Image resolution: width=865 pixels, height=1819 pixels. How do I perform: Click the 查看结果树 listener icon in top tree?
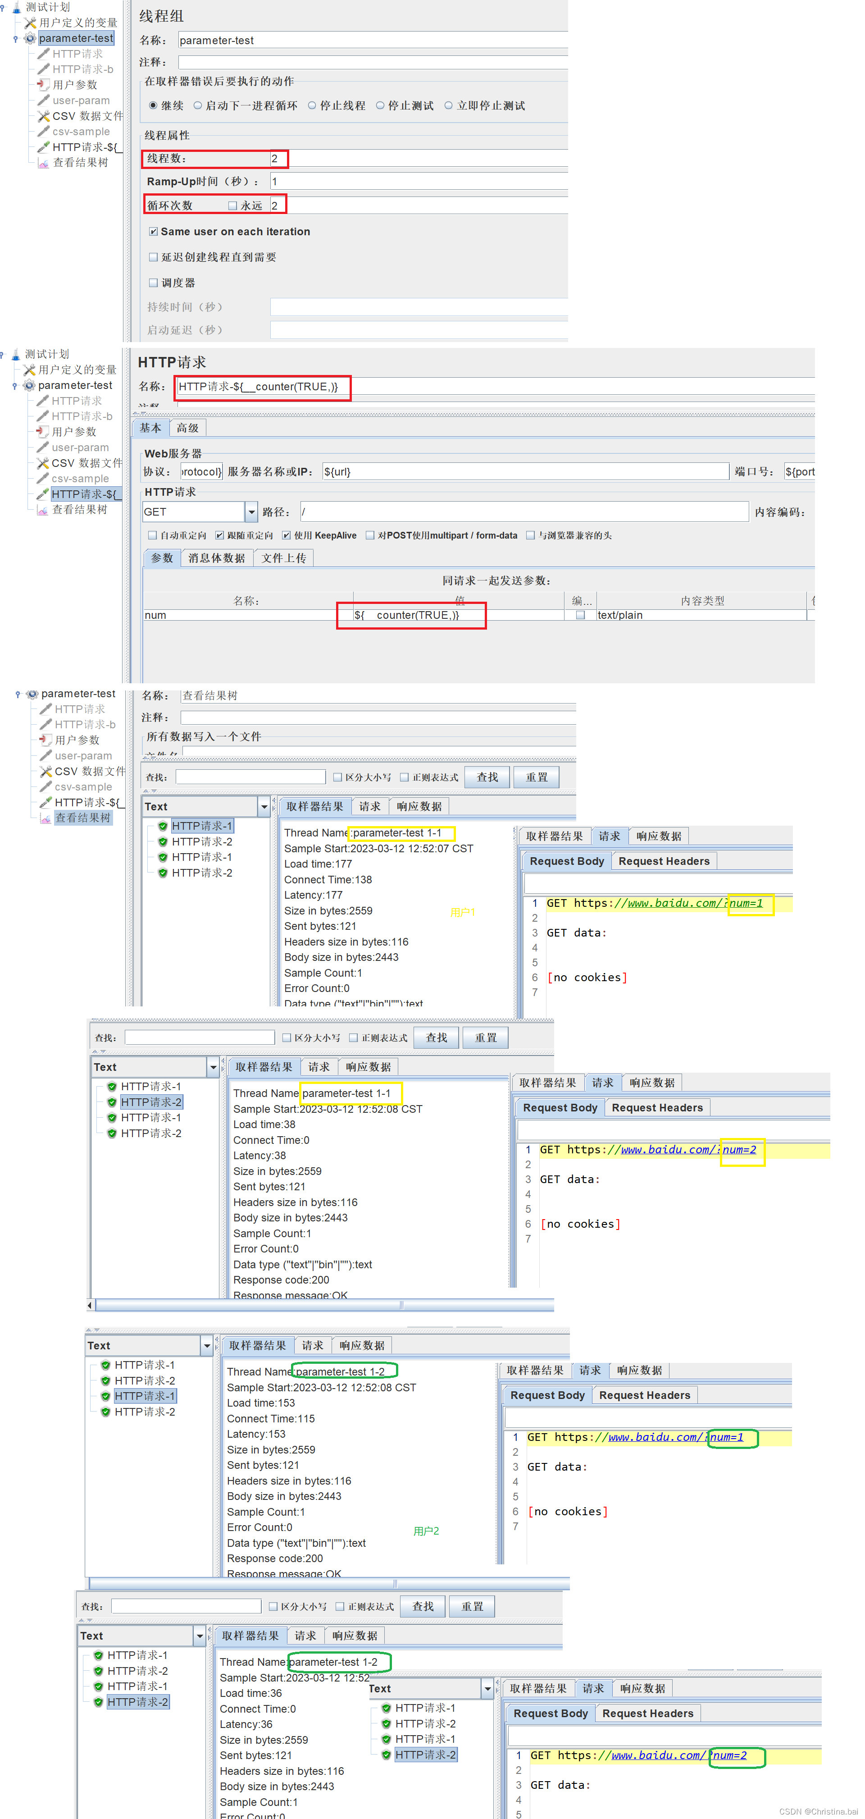tap(44, 162)
